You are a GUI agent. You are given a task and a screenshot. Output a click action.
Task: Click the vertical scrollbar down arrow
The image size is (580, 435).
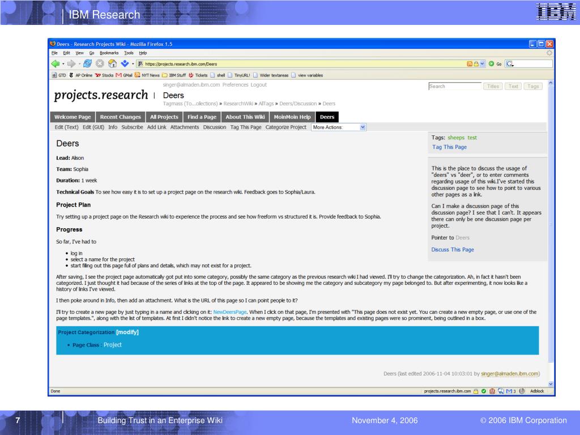point(551,383)
